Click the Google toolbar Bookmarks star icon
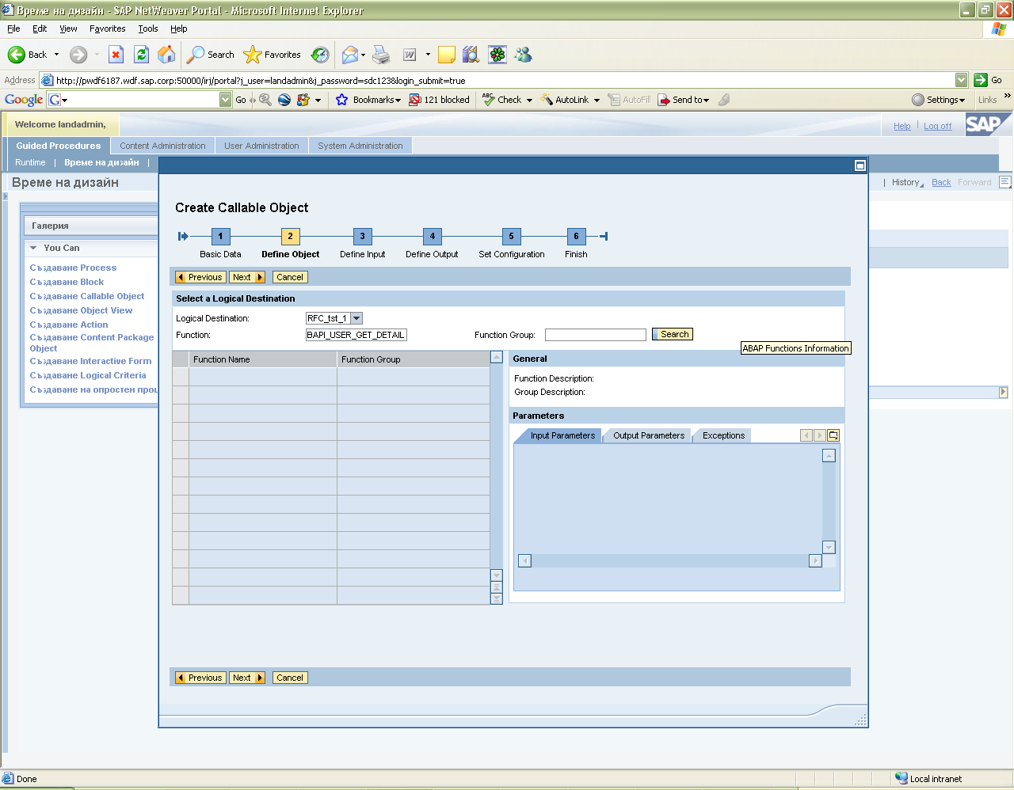 342,100
